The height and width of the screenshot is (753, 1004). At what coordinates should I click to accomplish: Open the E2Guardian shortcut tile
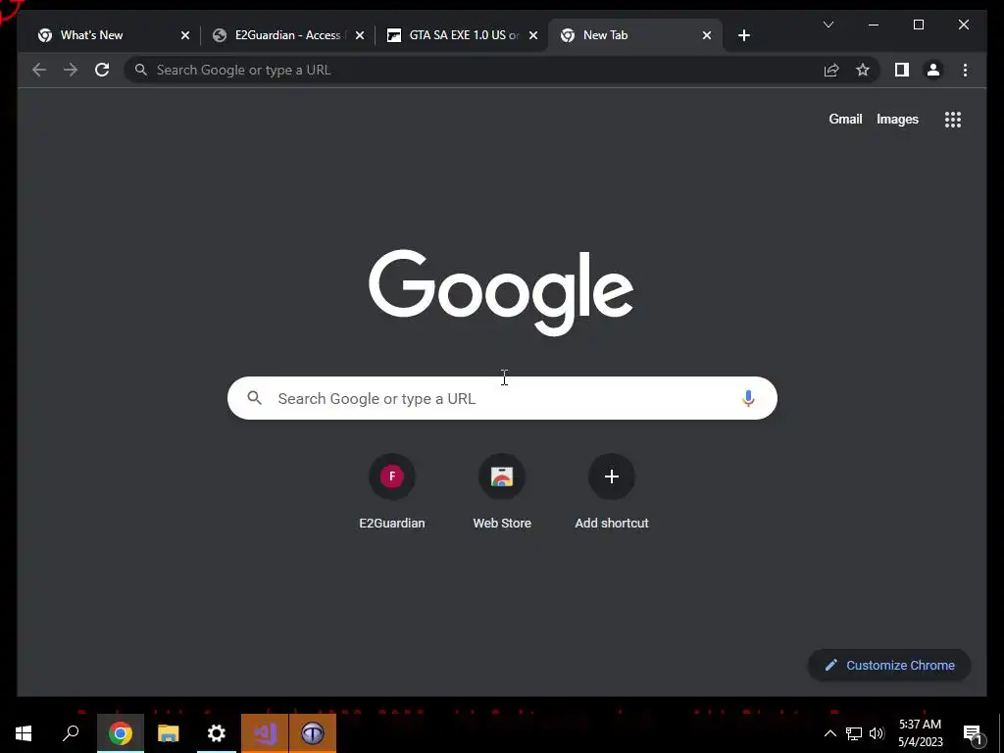click(392, 492)
